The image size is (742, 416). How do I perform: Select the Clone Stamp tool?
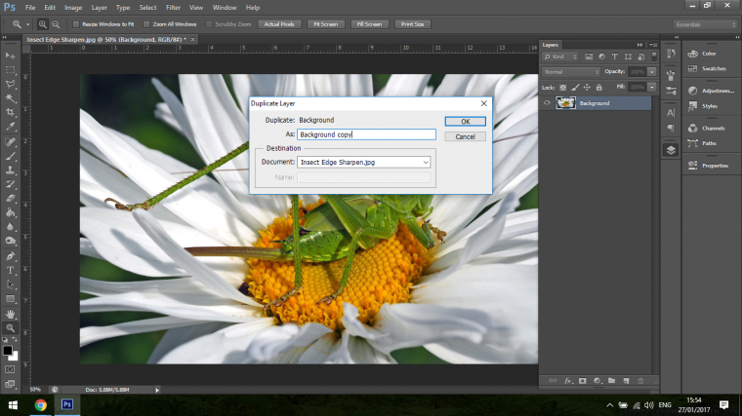10,170
